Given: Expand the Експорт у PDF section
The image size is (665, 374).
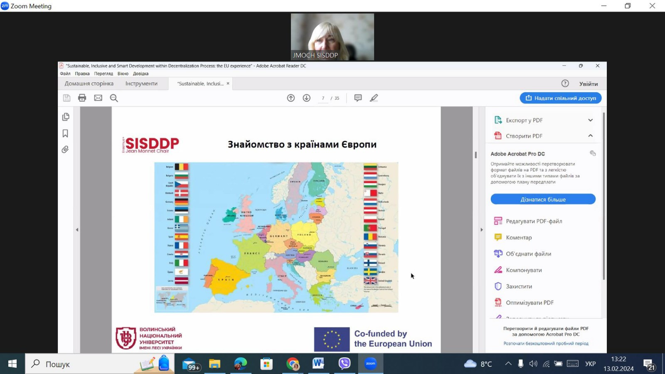Looking at the screenshot, I should 590,120.
